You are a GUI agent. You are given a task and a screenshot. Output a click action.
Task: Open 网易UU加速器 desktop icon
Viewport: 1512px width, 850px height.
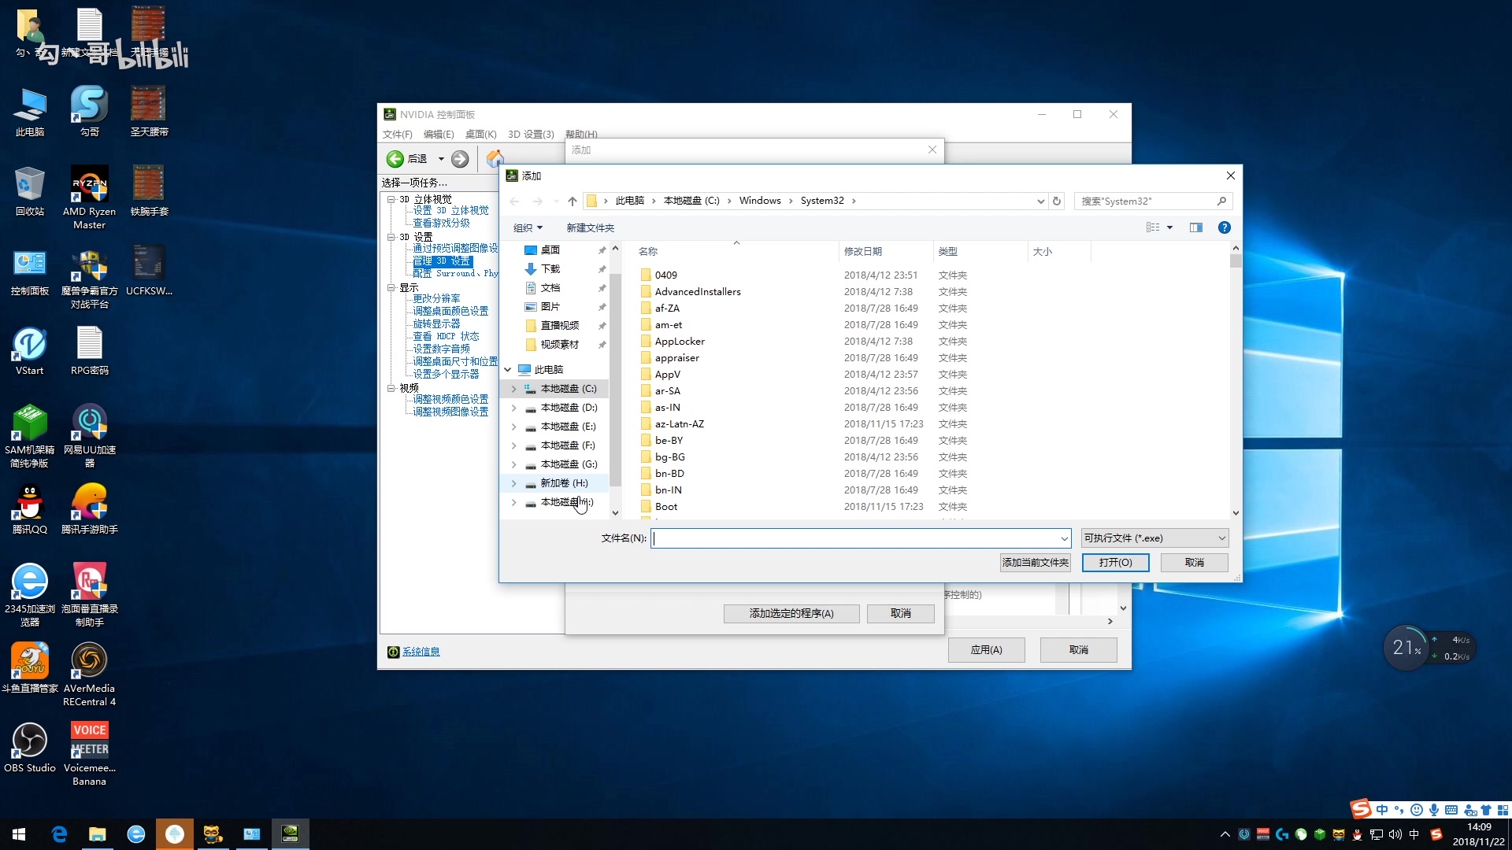(x=89, y=436)
